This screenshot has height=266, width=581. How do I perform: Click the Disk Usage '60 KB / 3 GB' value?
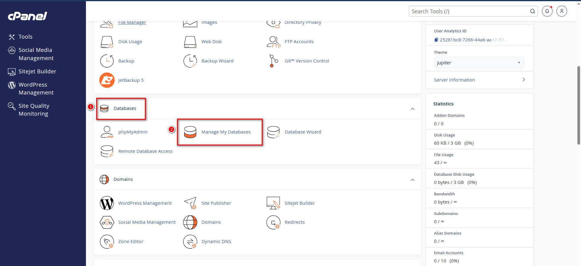coord(447,143)
